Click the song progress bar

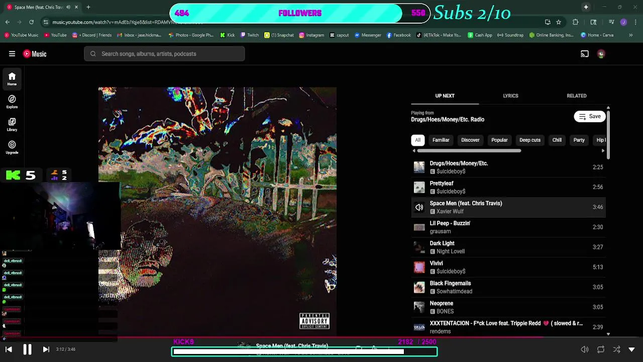coord(321,338)
